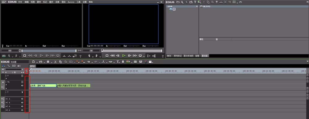Viewport: 309px width, 119px height.
Task: Open the undo history dropdown arrow
Action: [x=92, y=63]
